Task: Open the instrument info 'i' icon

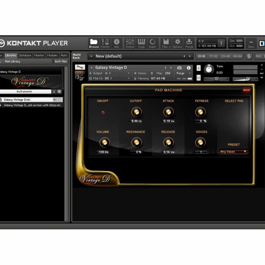Action: pos(189,68)
